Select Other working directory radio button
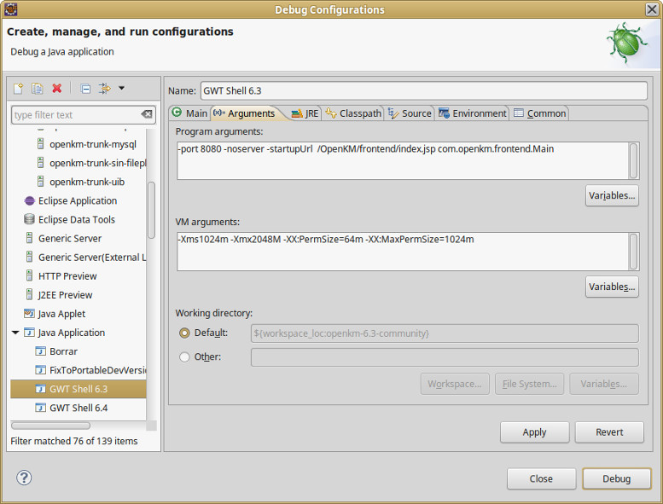Viewport: 663px width, 504px height. click(185, 357)
